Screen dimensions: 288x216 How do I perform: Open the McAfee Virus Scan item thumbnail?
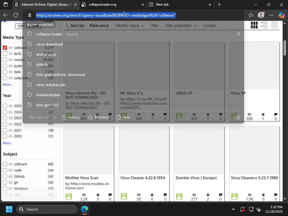(x=89, y=150)
